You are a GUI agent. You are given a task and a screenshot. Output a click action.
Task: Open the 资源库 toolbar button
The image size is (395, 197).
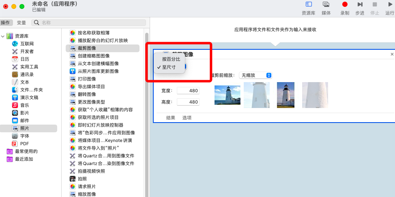(x=309, y=8)
